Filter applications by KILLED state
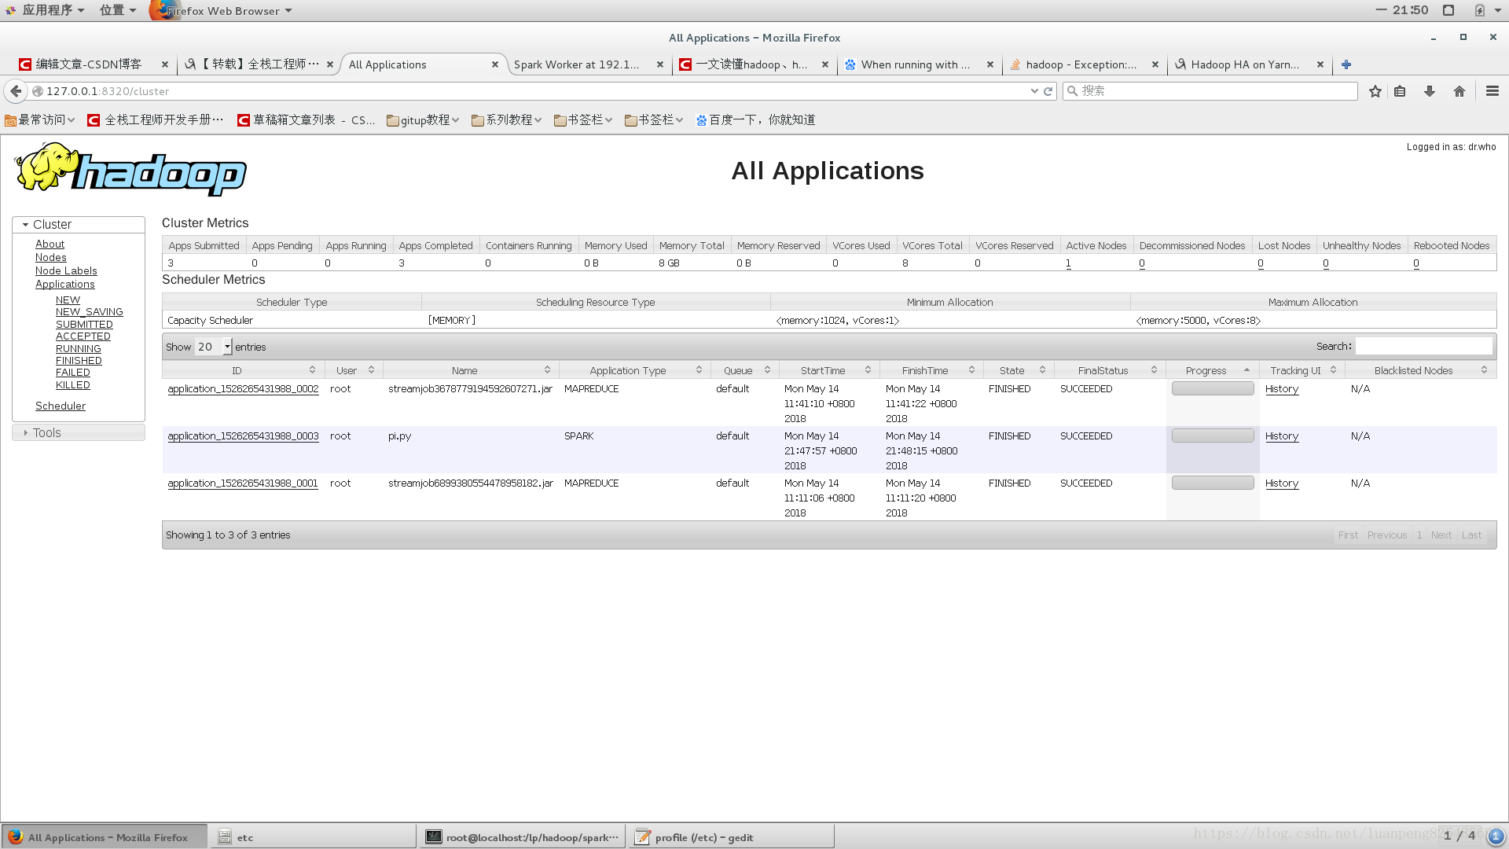This screenshot has width=1509, height=849. point(73,385)
